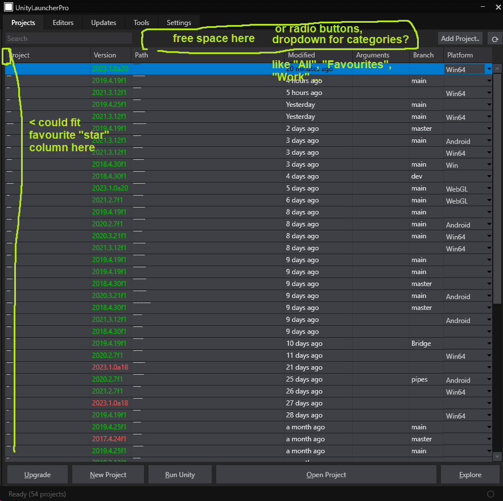Open platform dropdown in the 2 days ago row
The height and width of the screenshot is (501, 503).
489,129
